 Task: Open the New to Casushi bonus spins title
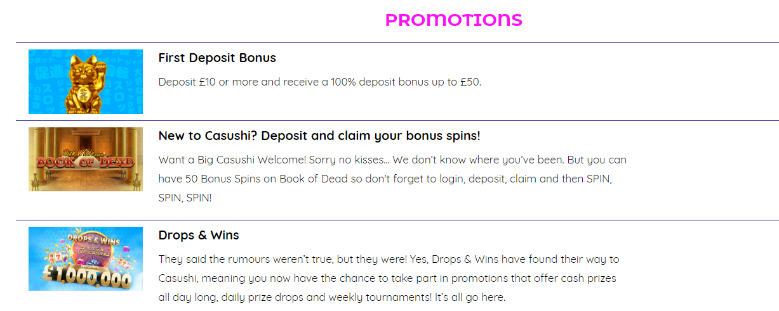(x=319, y=136)
